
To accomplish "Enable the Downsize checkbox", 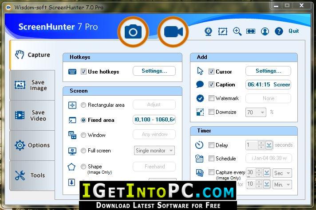I will pyautogui.click(x=211, y=112).
